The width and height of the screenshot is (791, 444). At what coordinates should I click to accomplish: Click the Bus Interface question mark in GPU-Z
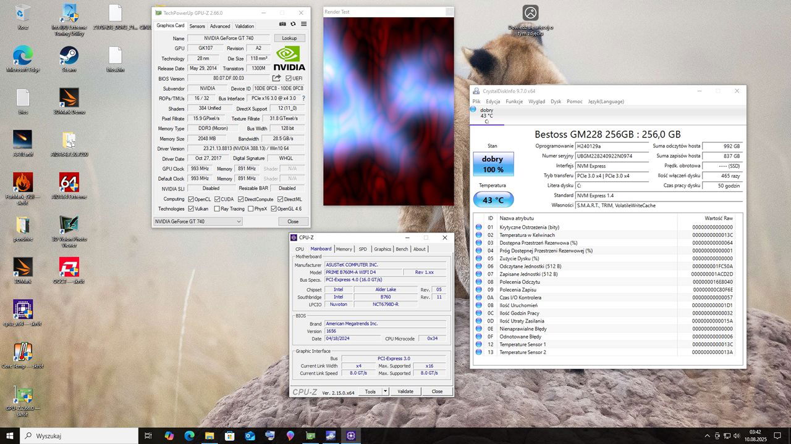pyautogui.click(x=303, y=98)
